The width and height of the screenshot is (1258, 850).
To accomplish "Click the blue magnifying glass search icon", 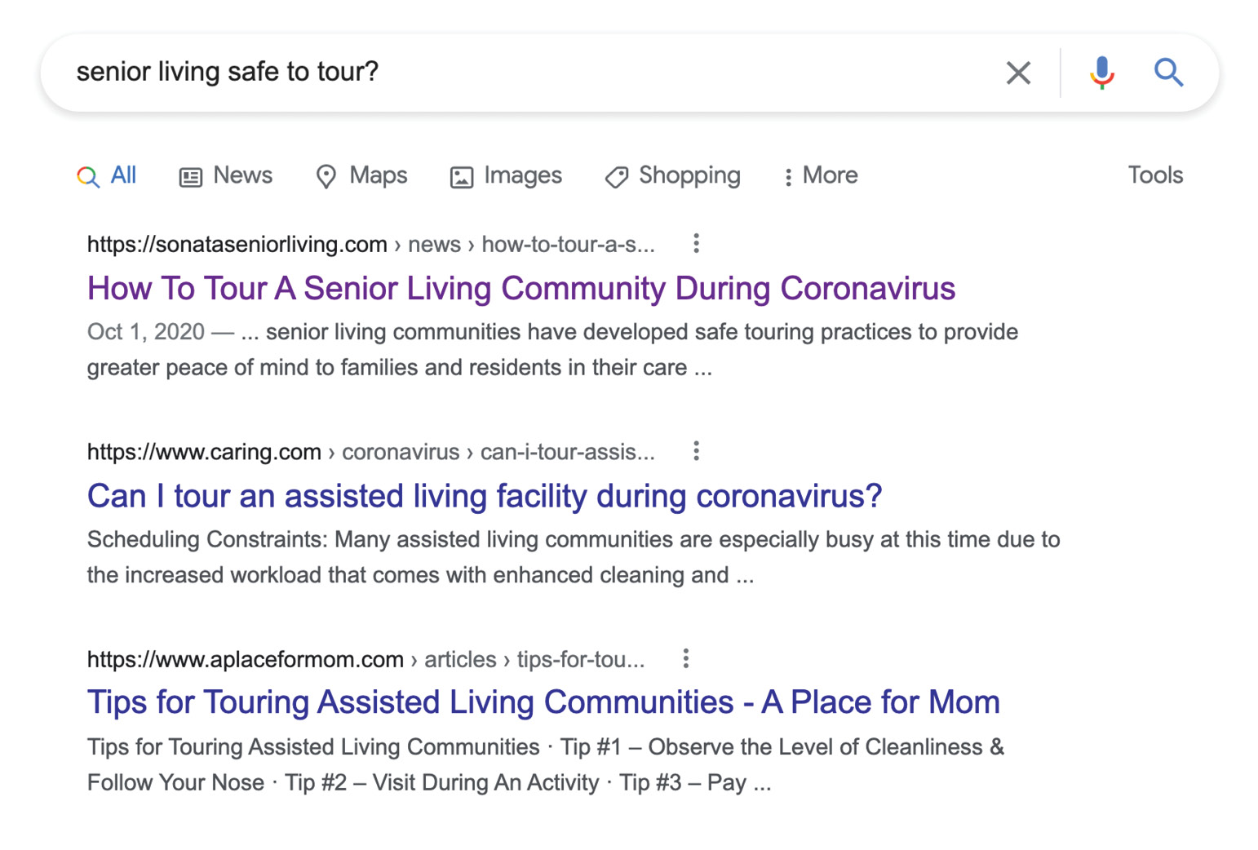I will (x=1168, y=73).
